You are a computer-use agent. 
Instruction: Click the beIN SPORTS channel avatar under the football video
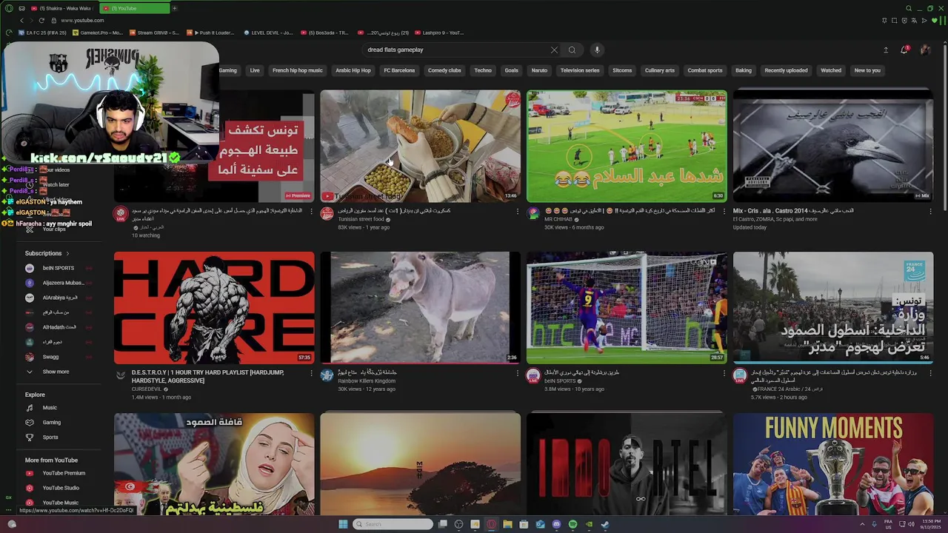point(533,376)
